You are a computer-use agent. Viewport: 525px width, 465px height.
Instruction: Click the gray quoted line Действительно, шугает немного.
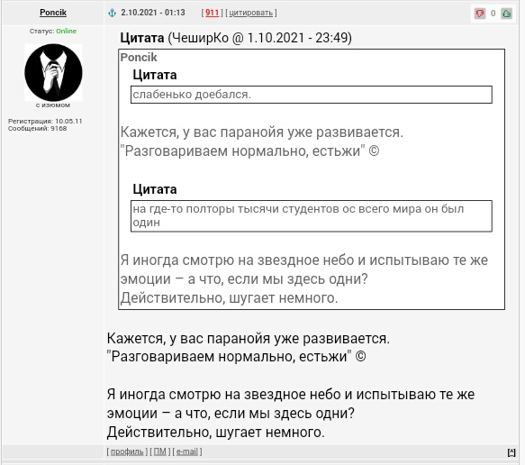point(230,297)
